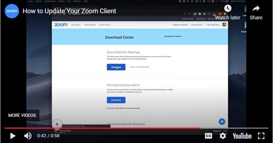
Task: Show MORE VIDEOS overlay
Action: [x=22, y=115]
